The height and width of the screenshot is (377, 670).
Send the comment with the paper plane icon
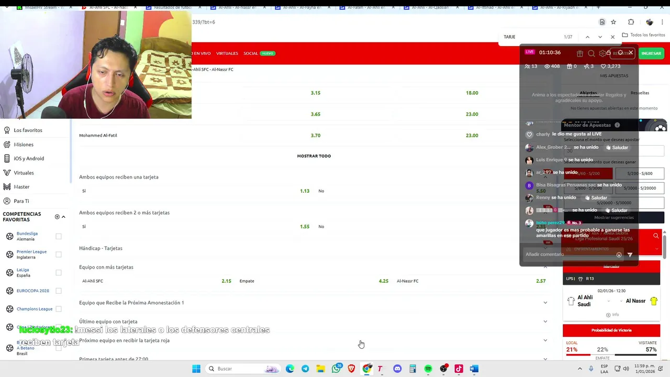(x=630, y=254)
